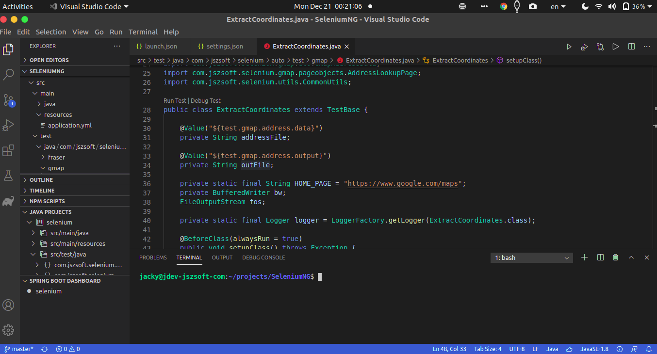Open the en keyboard layout menu
The width and height of the screenshot is (657, 354).
[x=558, y=6]
